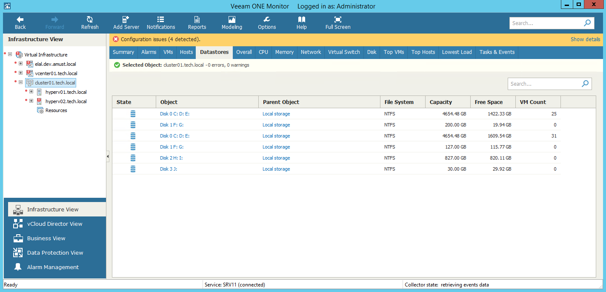This screenshot has height=292, width=606.
Task: Open the Lowest Load tab
Action: tap(457, 52)
